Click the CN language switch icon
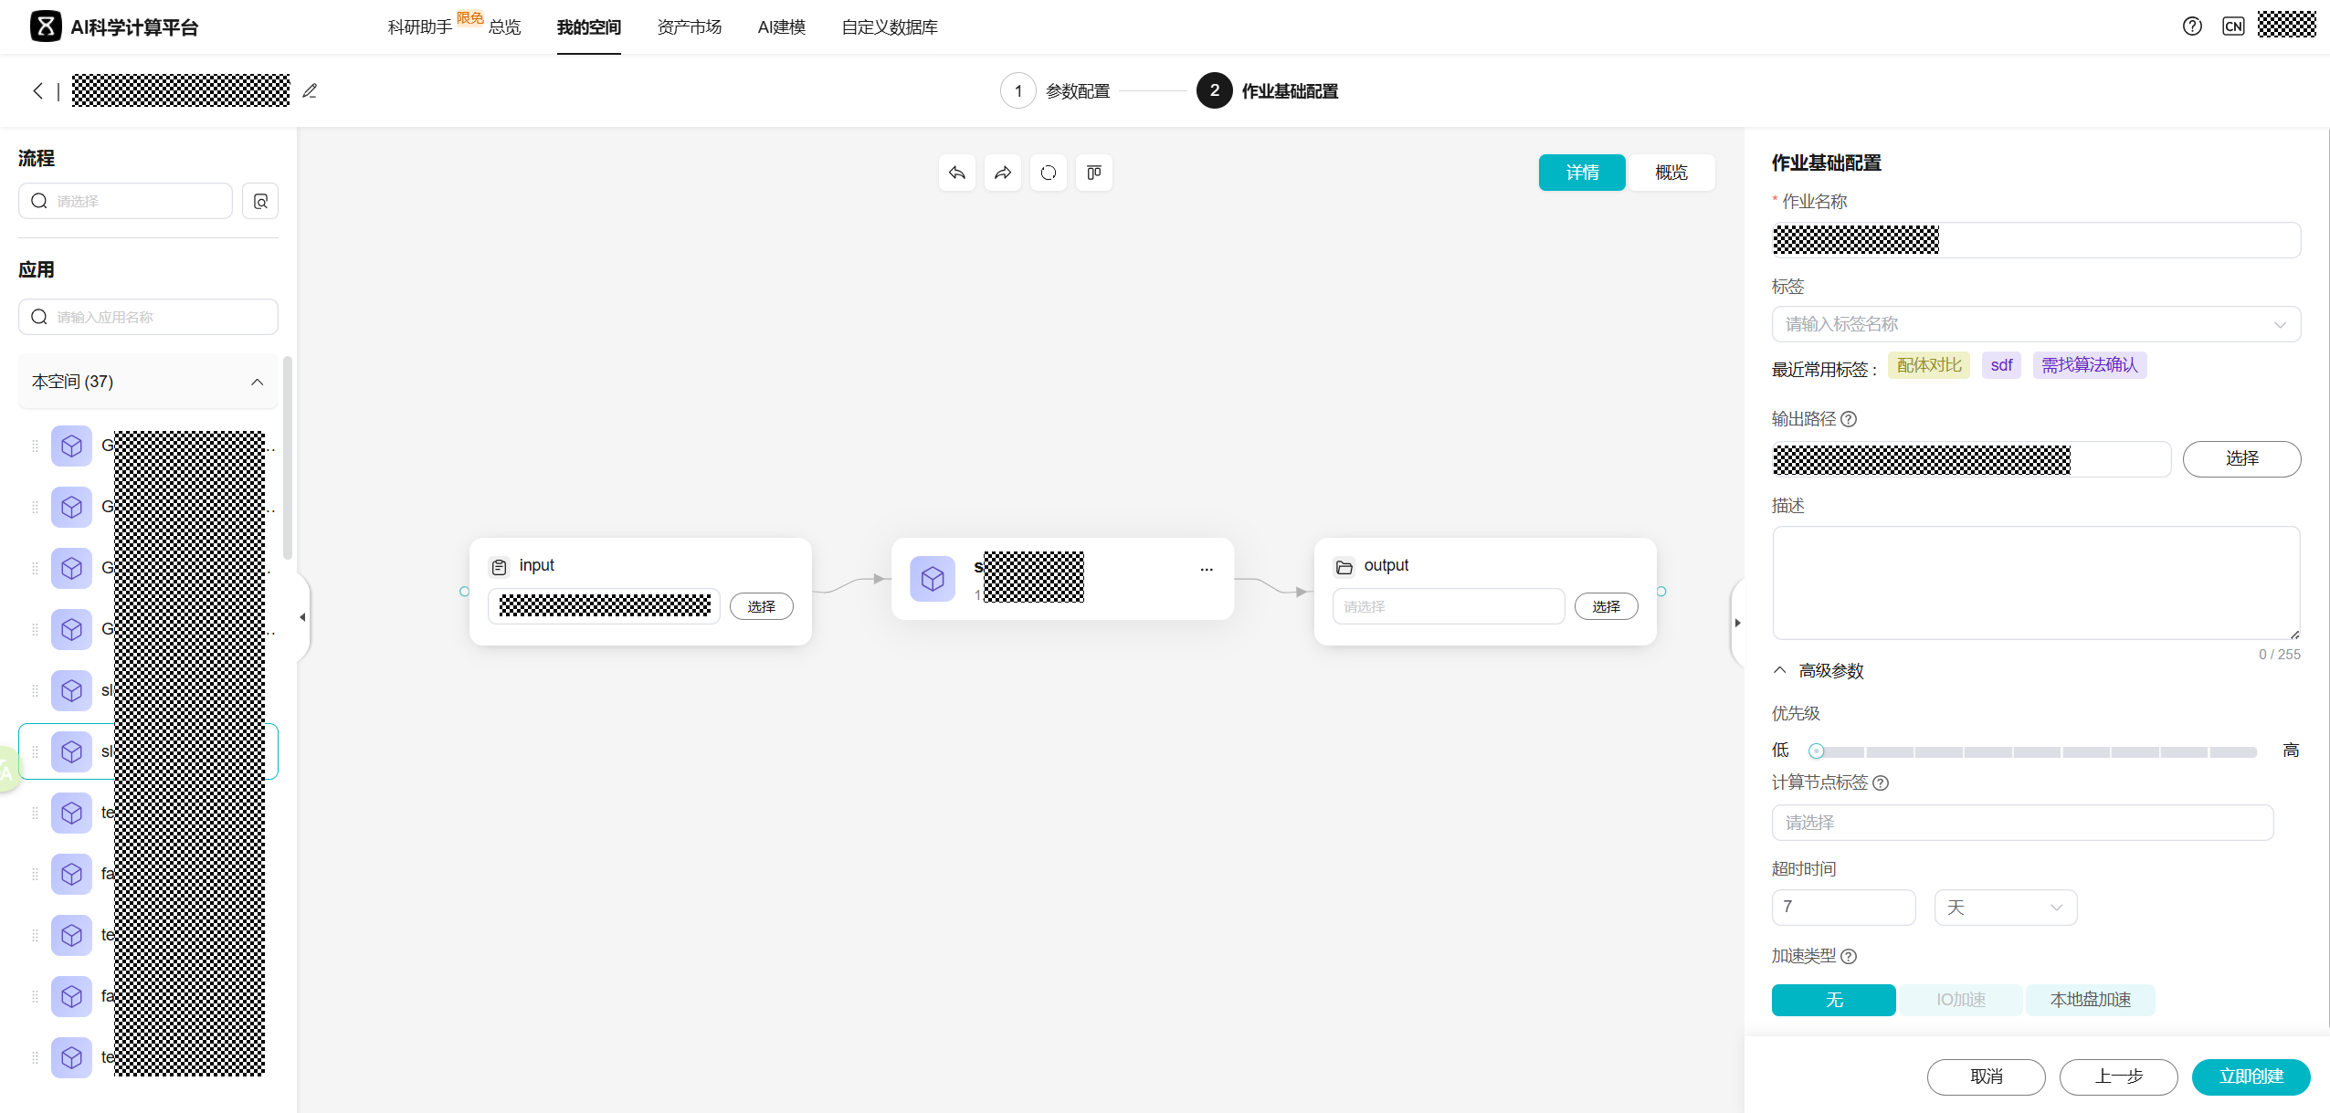Image resolution: width=2330 pixels, height=1113 pixels. [x=2232, y=26]
